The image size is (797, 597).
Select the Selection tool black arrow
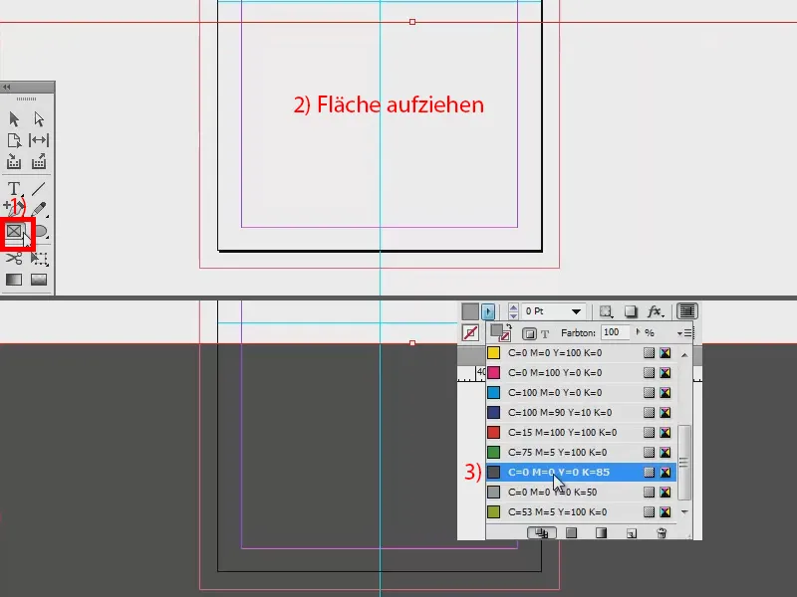coord(14,119)
